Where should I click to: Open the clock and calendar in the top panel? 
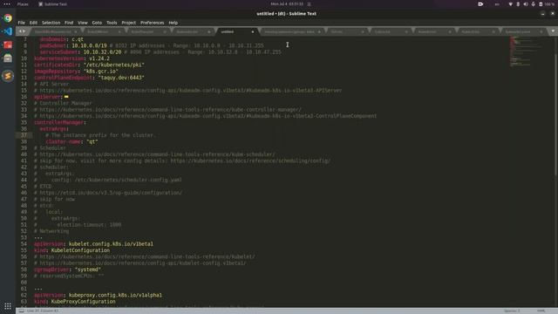coord(287,3)
